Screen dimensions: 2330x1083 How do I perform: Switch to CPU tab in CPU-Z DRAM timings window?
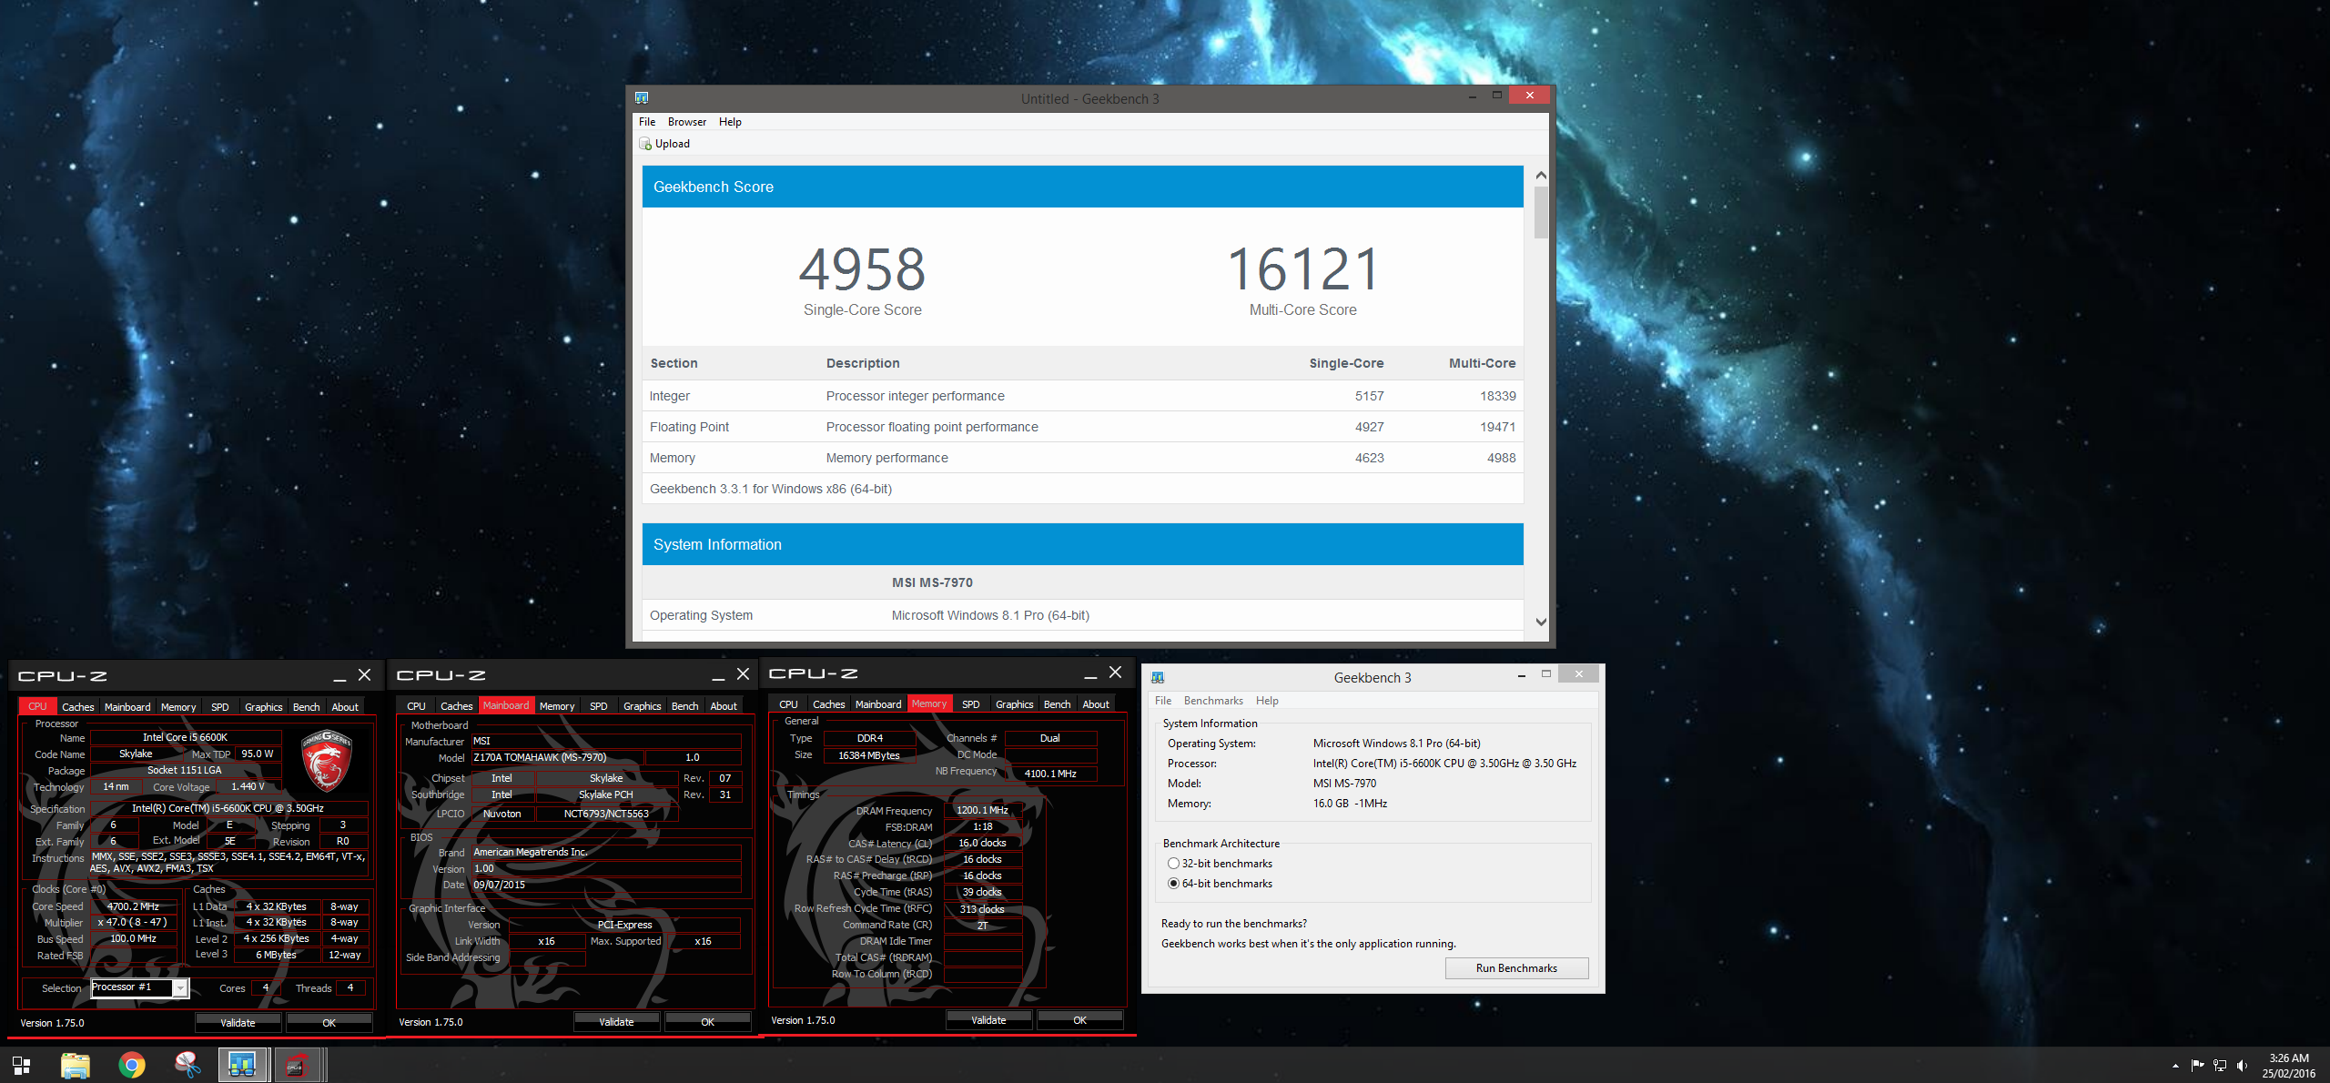[x=788, y=704]
